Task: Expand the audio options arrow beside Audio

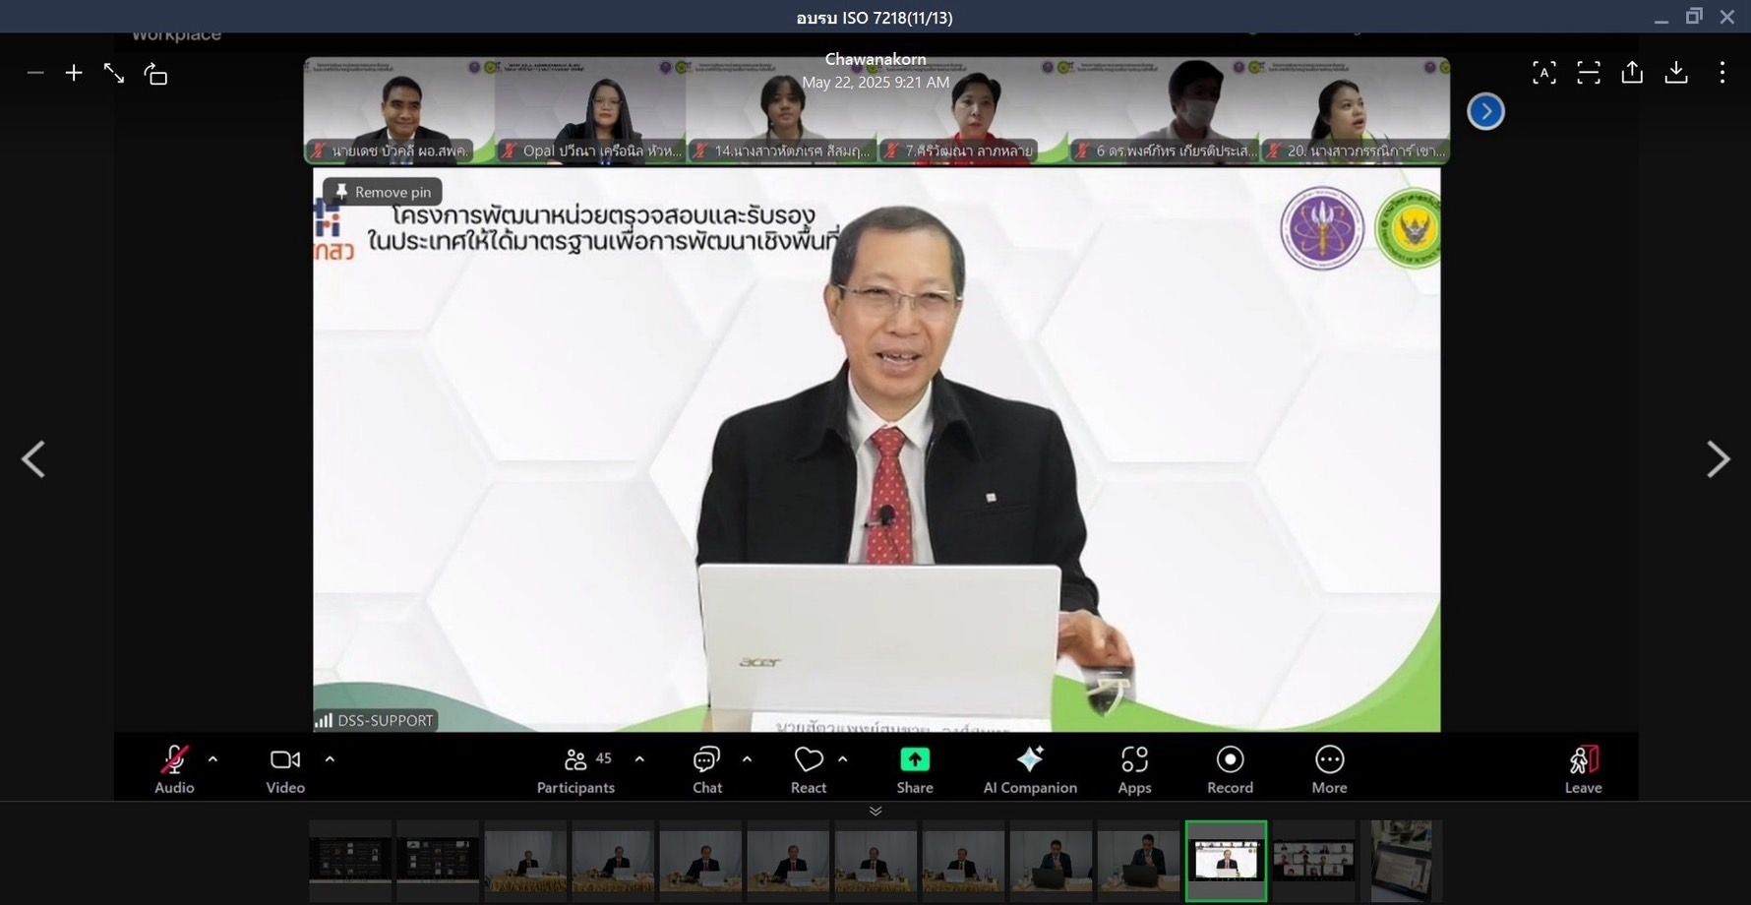Action: [x=212, y=759]
